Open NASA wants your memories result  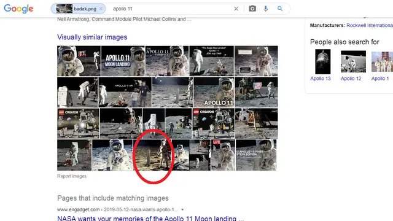tap(150, 219)
